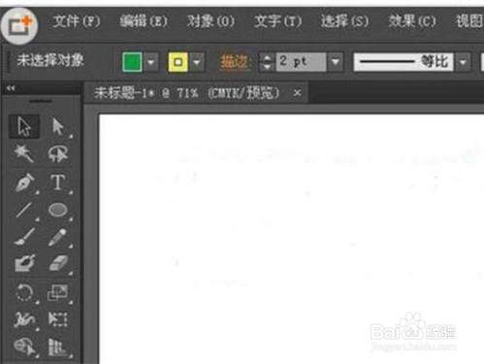Activate the Paintbrush tool

[x=24, y=237]
